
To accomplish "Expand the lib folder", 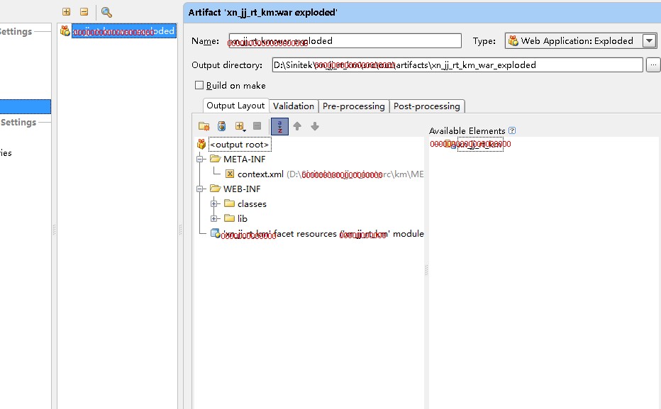I will coord(213,218).
